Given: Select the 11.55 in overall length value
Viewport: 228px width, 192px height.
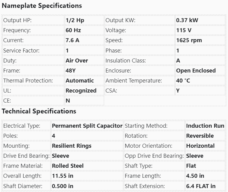Looking at the screenshot, I should pyautogui.click(x=63, y=176).
